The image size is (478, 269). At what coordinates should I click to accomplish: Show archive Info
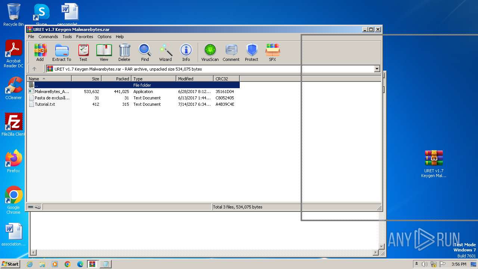coord(186,52)
